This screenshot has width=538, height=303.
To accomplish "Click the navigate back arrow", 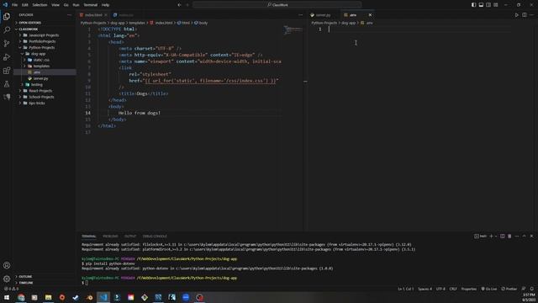I will coord(179,5).
